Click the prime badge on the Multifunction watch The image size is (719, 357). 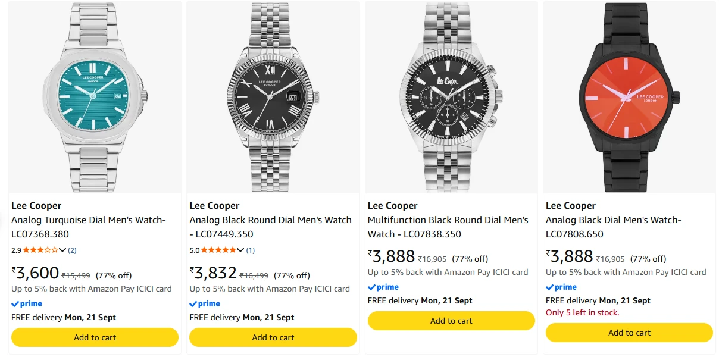click(383, 287)
